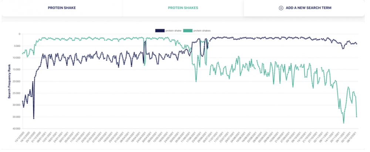Click the dark navy 'protein shake' legend swatch
Image resolution: width=370 pixels, height=152 pixels.
(x=160, y=31)
